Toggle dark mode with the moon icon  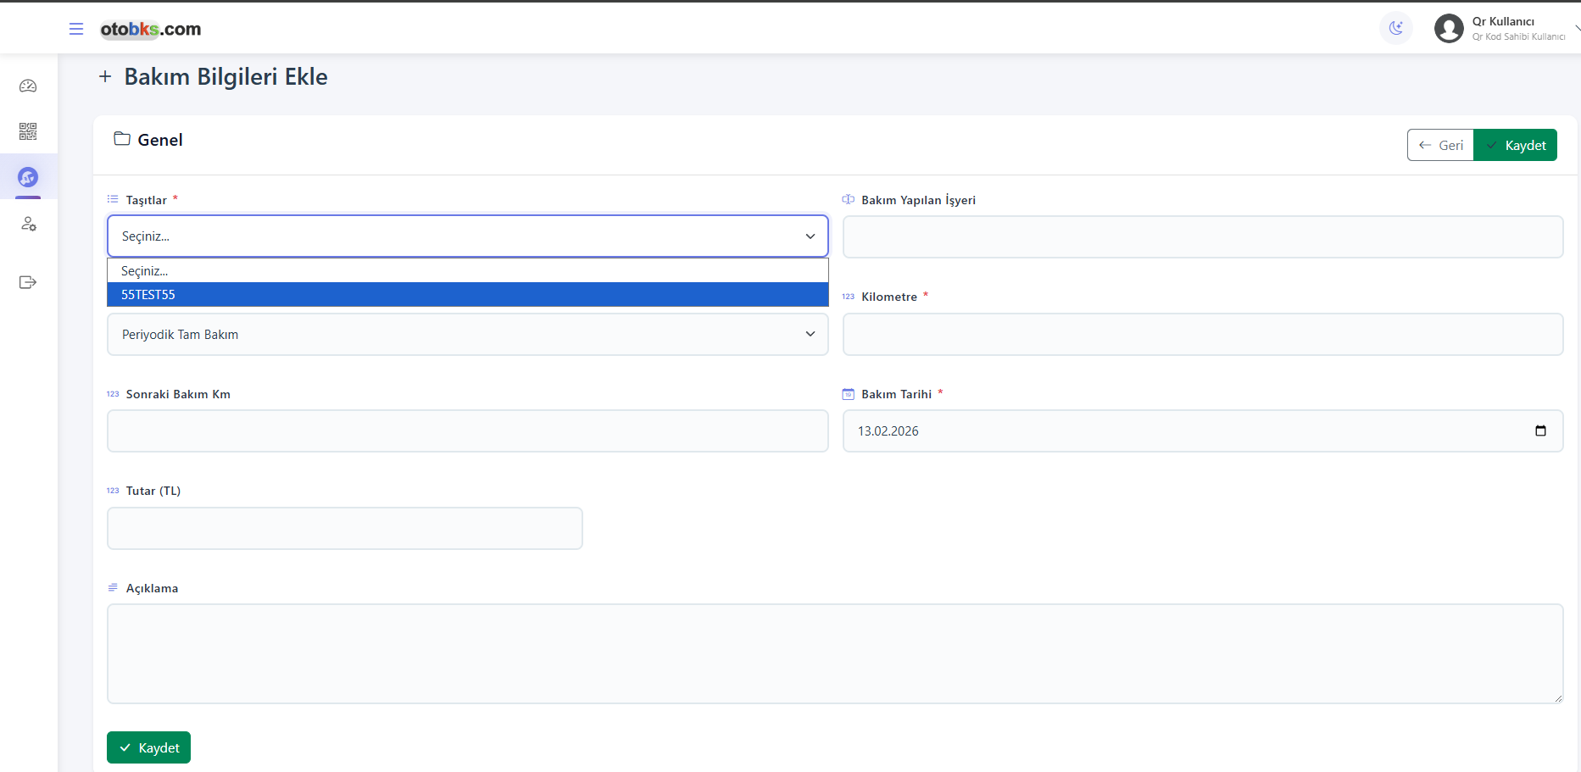(1395, 28)
